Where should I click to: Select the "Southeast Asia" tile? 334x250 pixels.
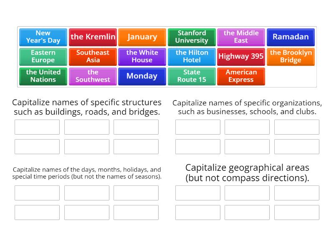93,57
